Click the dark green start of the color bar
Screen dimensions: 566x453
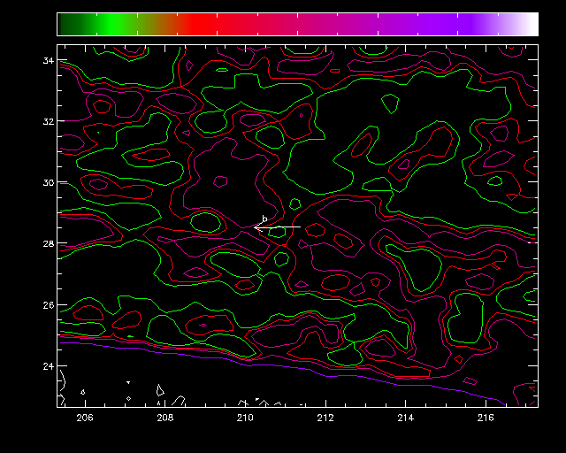64,24
